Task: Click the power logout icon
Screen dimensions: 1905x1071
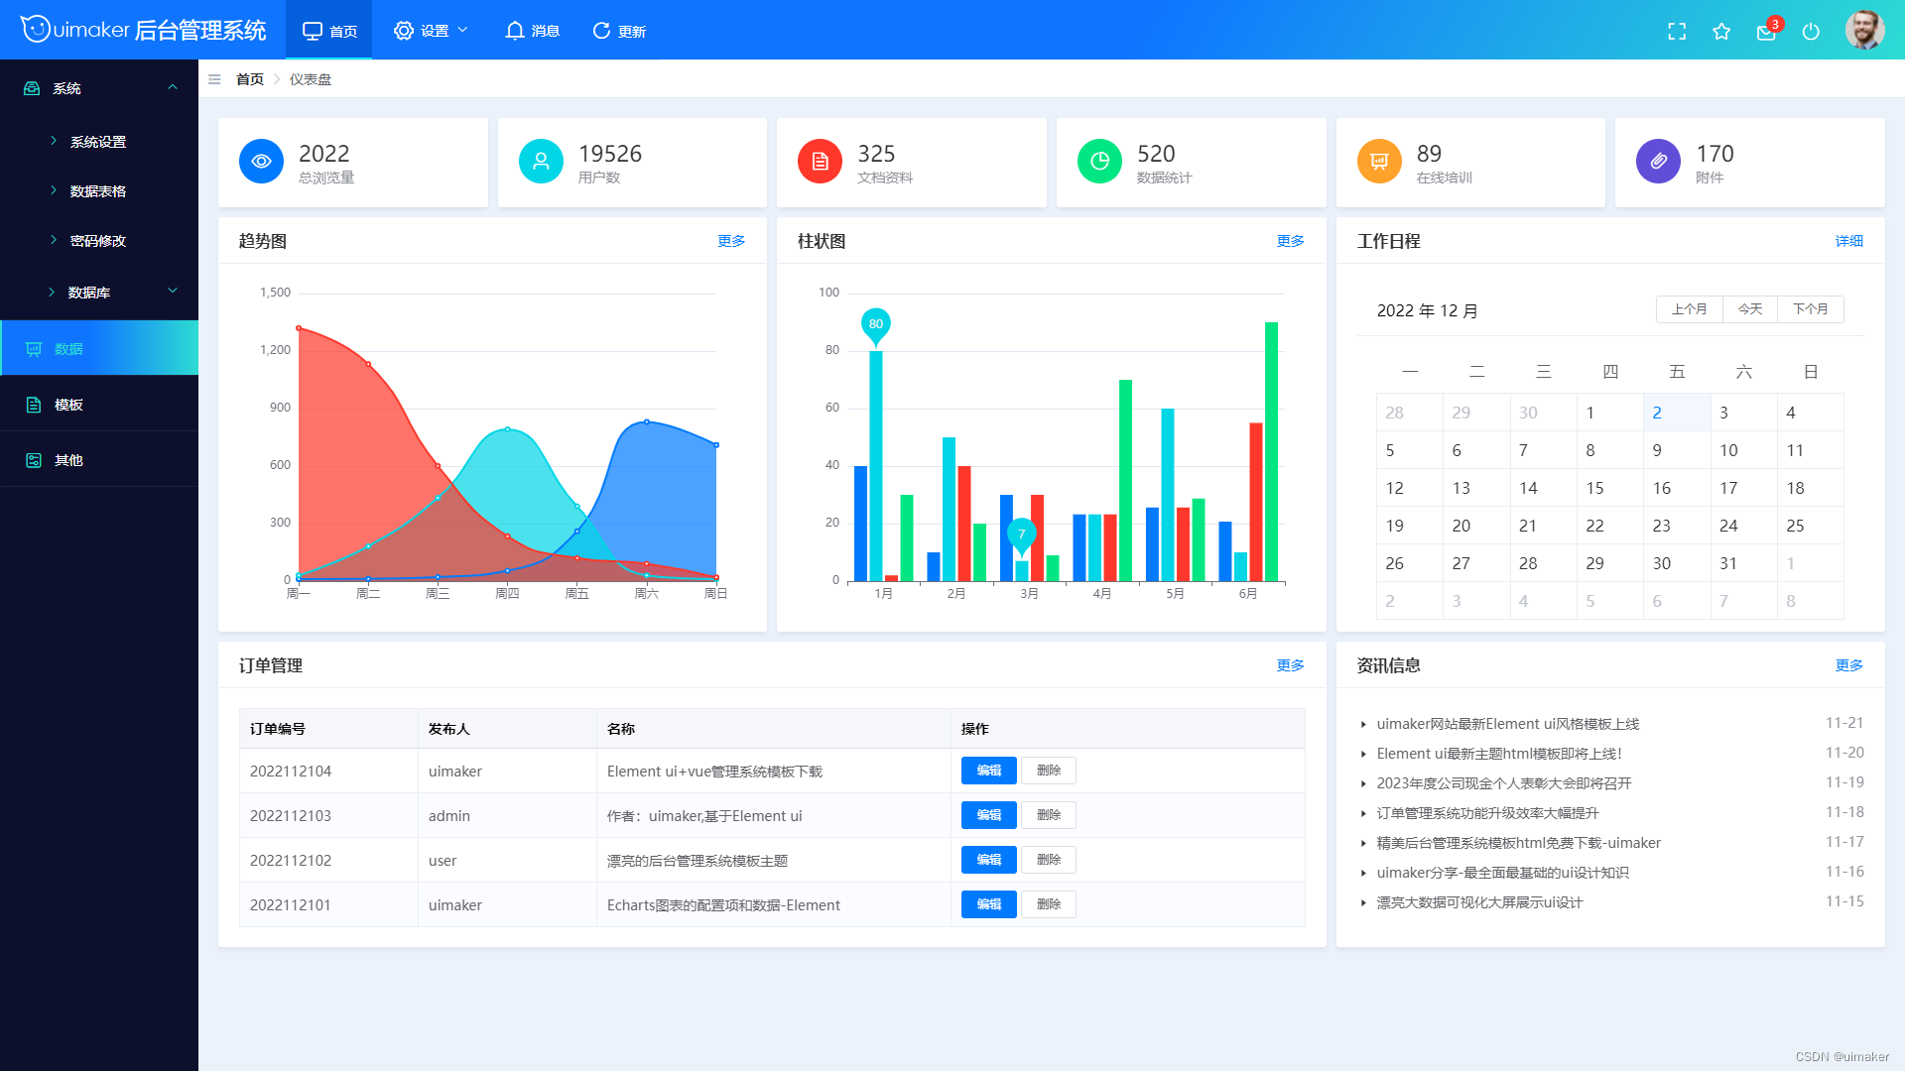Action: click(1811, 32)
